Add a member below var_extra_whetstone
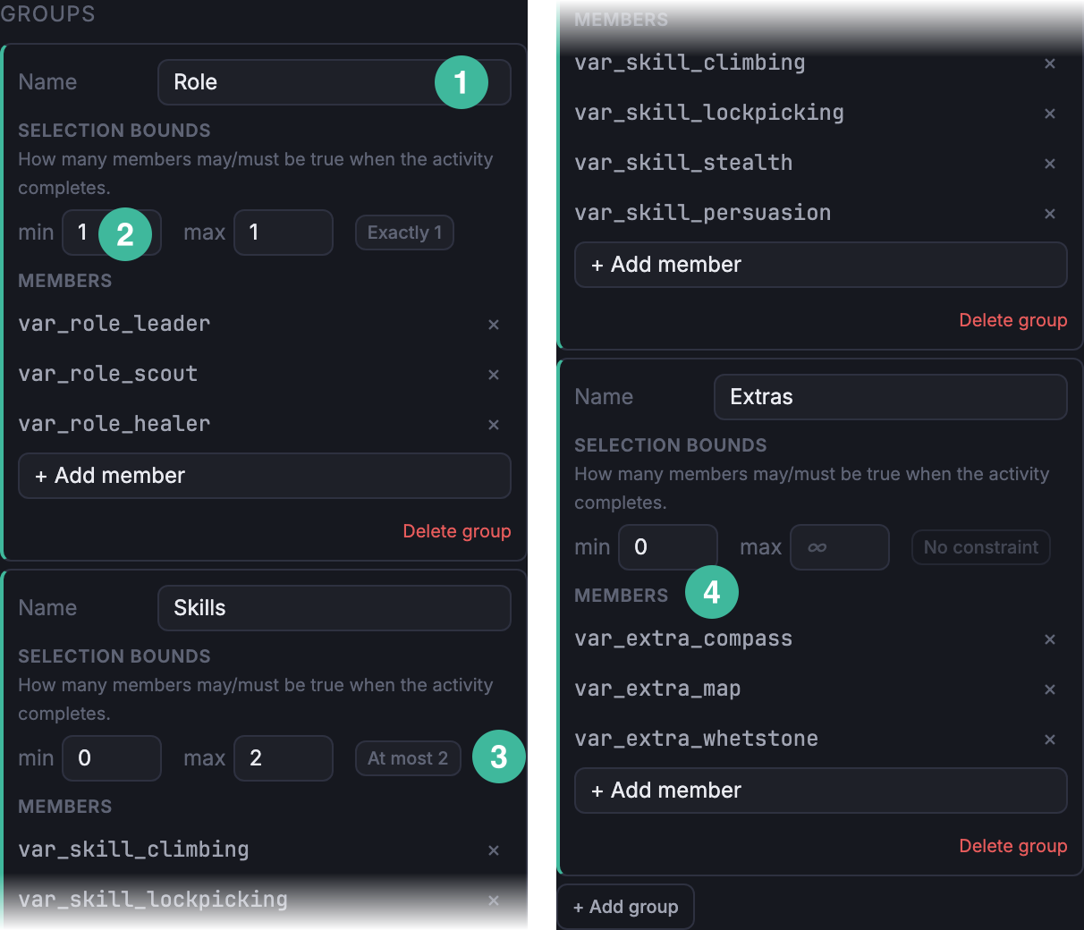The width and height of the screenshot is (1084, 930). pyautogui.click(x=821, y=790)
